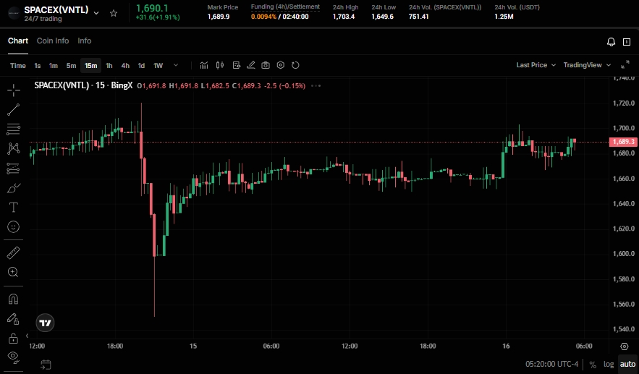Open the text annotation tool
Viewport: 639px width, 374px height.
tap(13, 207)
